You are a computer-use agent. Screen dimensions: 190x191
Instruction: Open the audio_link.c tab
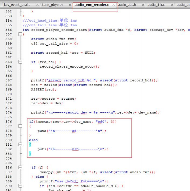pos(156,5)
